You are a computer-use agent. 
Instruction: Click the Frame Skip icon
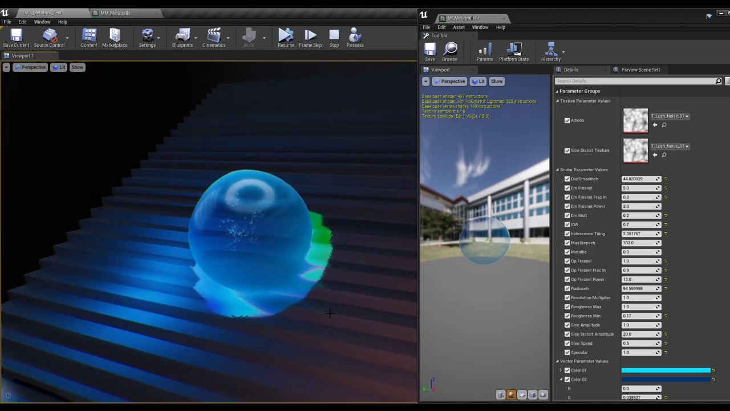click(x=310, y=38)
